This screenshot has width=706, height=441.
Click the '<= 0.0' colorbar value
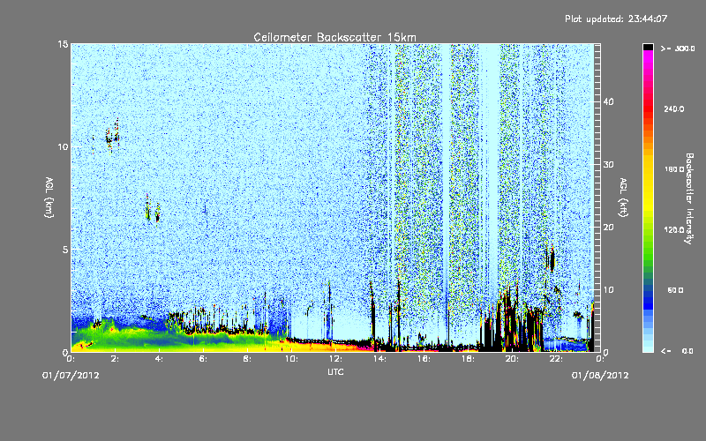678,351
